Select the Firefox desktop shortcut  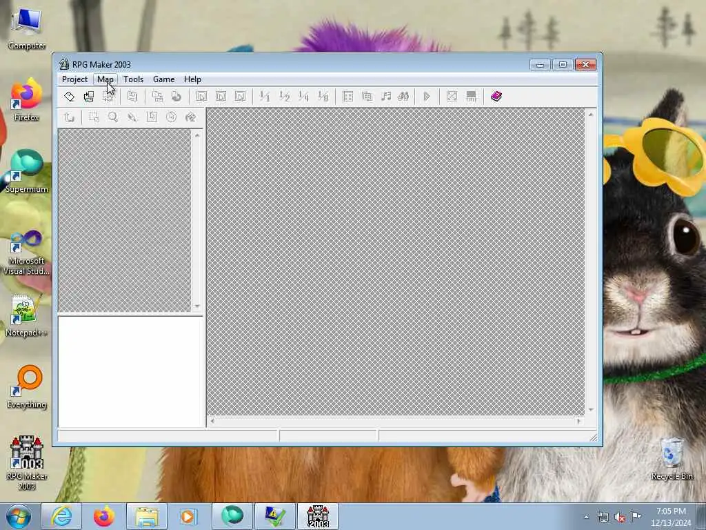[x=27, y=100]
